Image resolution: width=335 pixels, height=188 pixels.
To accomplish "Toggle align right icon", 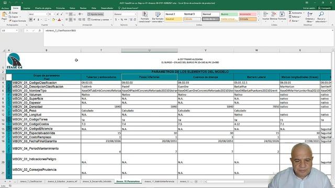I will click(x=74, y=20).
